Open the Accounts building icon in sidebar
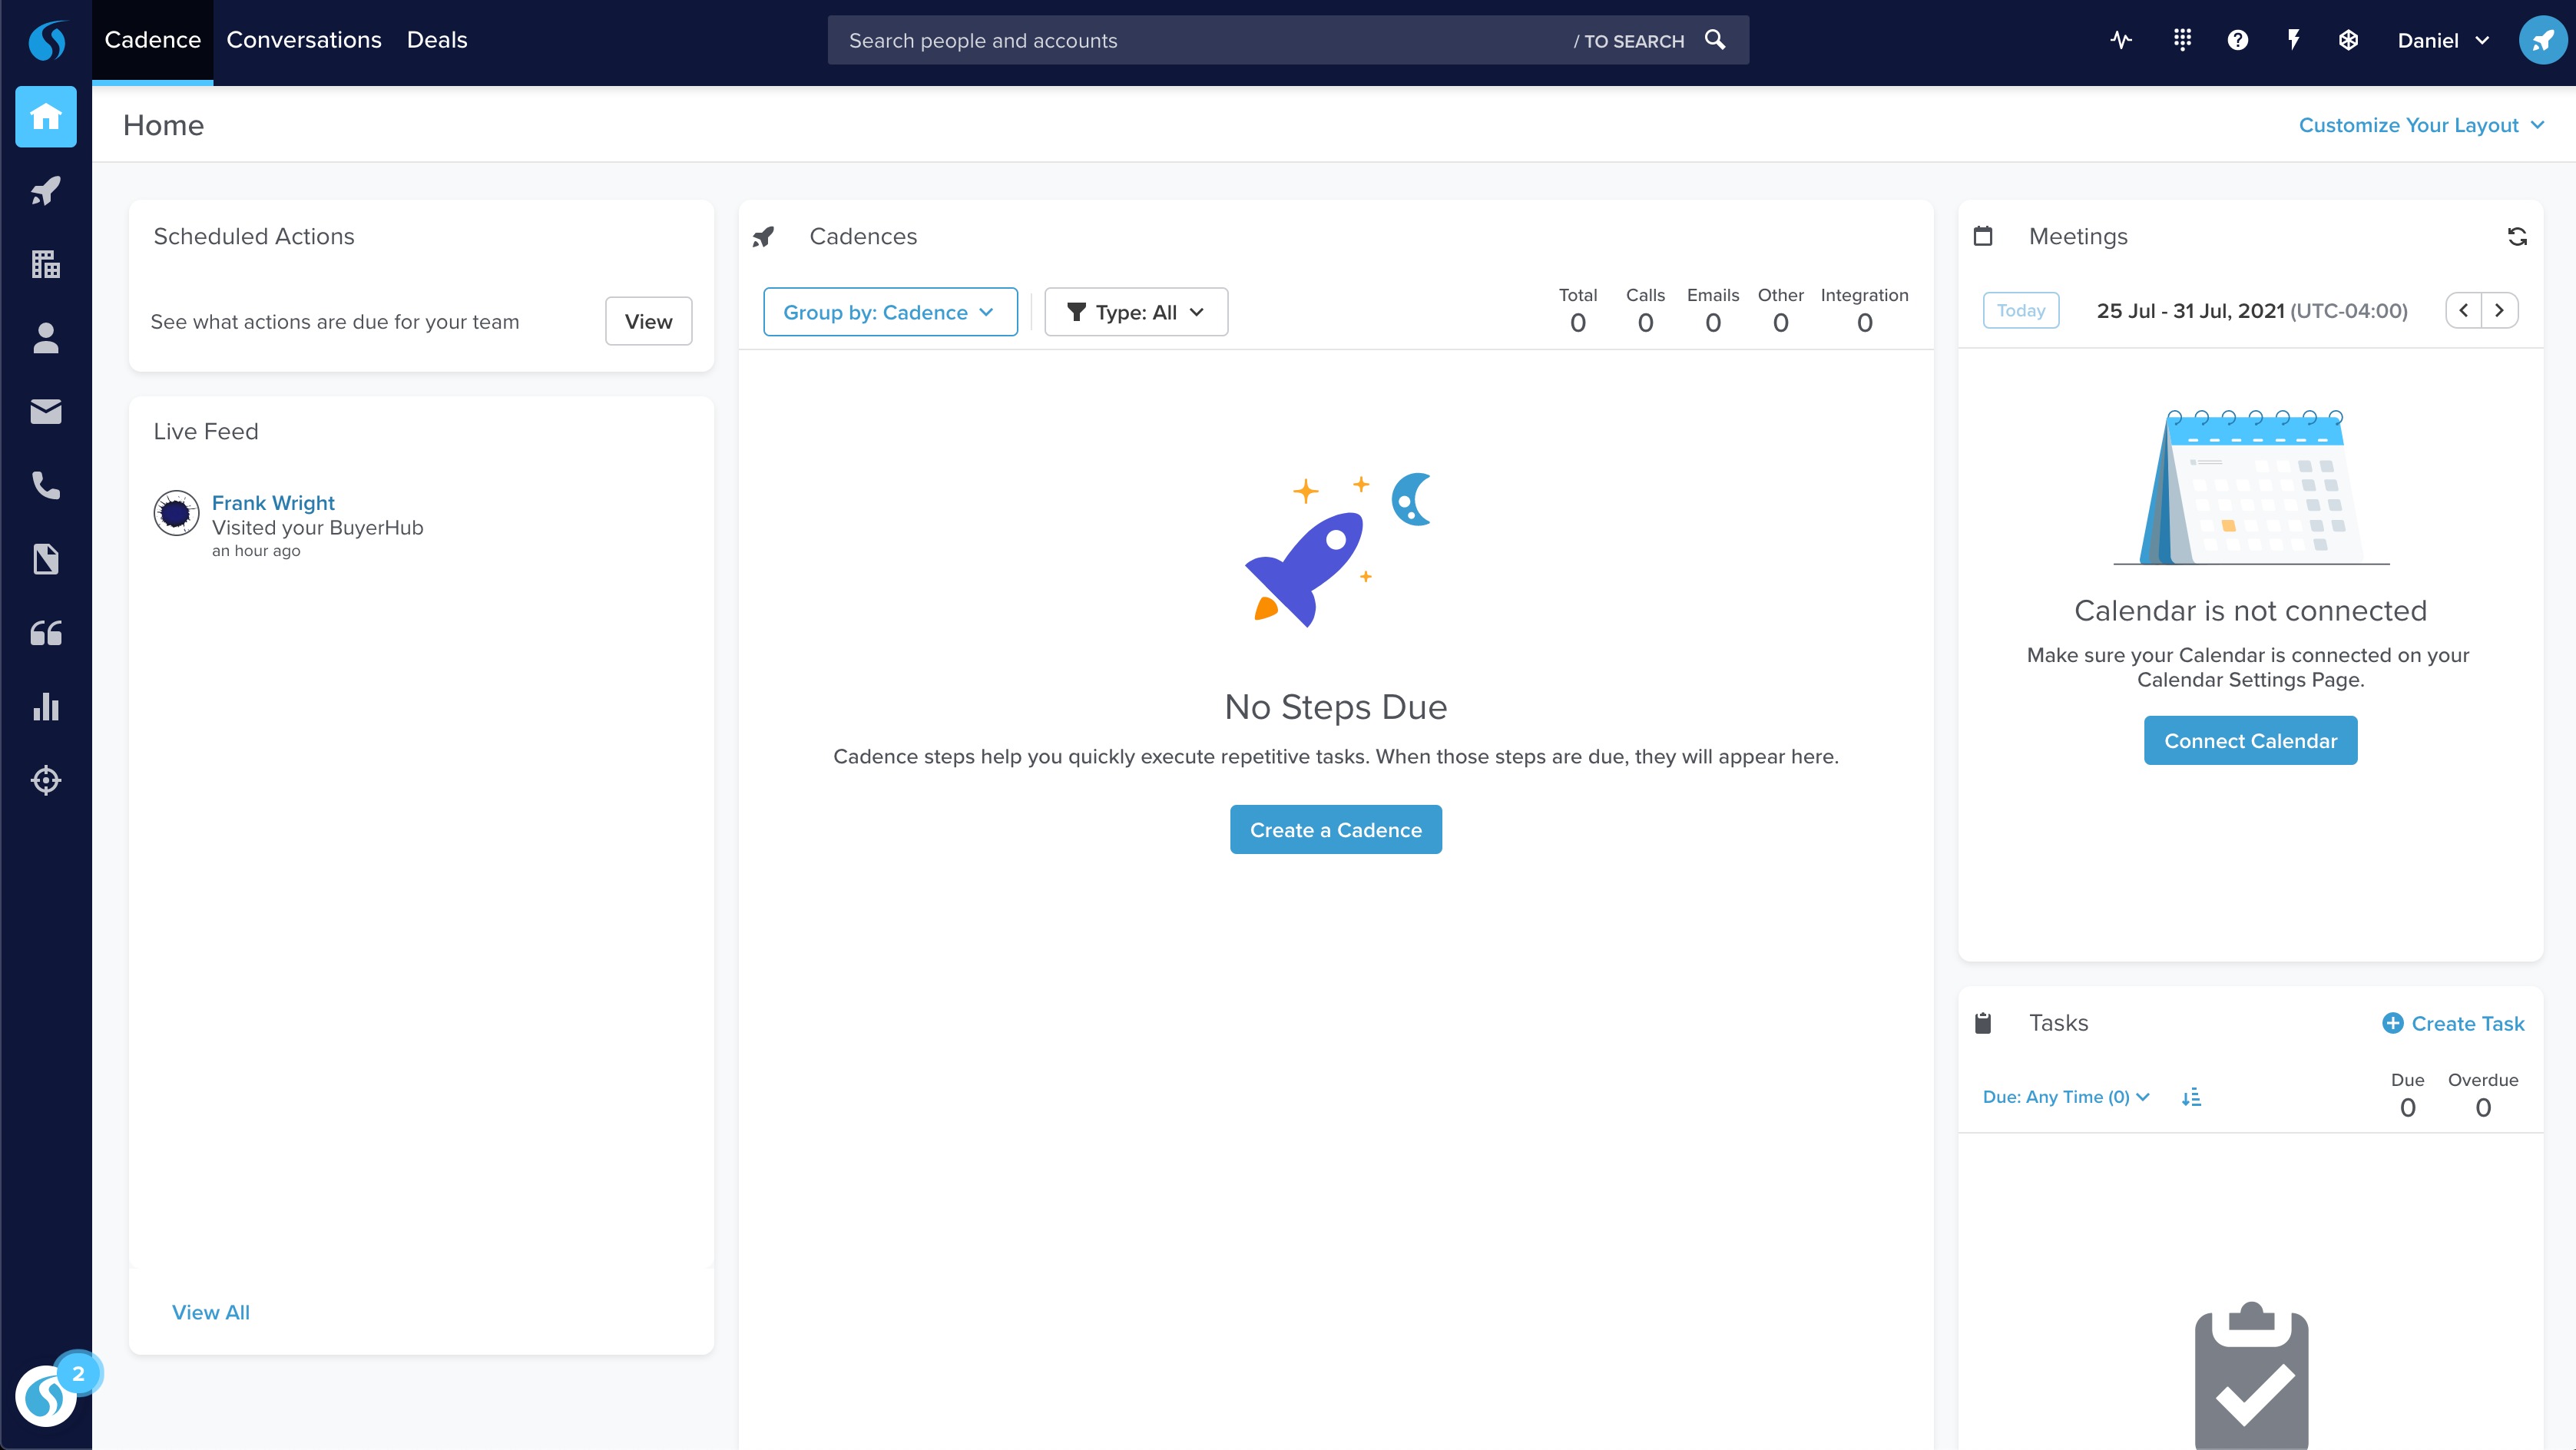Viewport: 2576px width, 1450px height. [x=46, y=264]
